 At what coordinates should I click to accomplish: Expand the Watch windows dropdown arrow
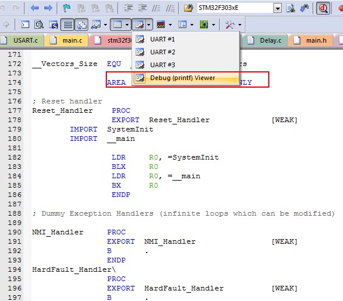[105, 25]
